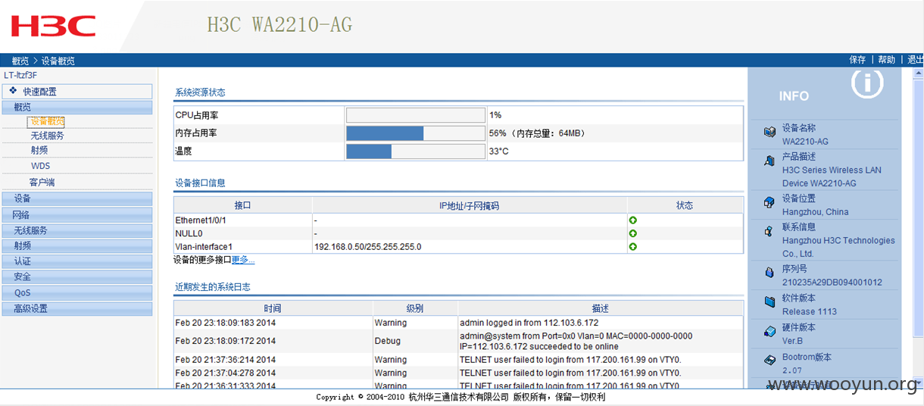924x406 pixels.
Task: Click the green status icon for Vlan-interface1
Action: pos(633,246)
